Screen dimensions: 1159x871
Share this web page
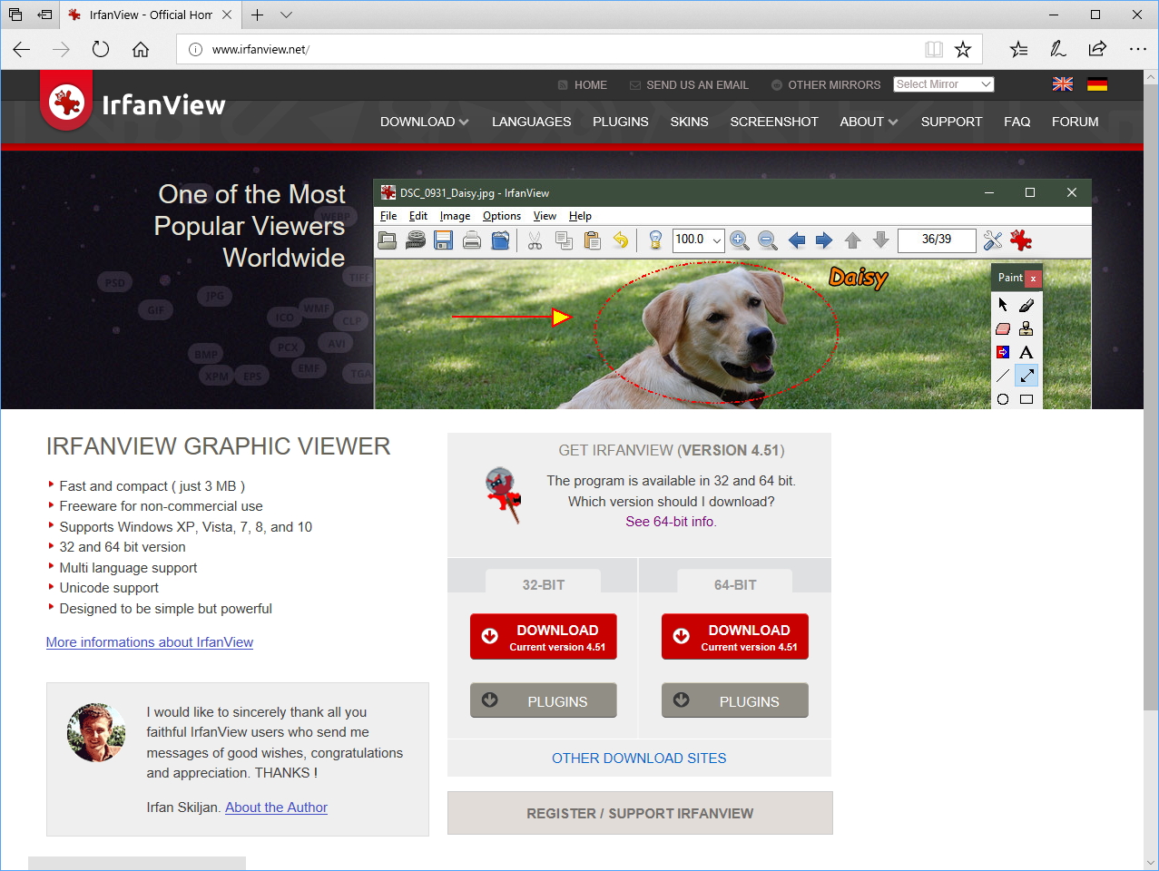click(1097, 49)
